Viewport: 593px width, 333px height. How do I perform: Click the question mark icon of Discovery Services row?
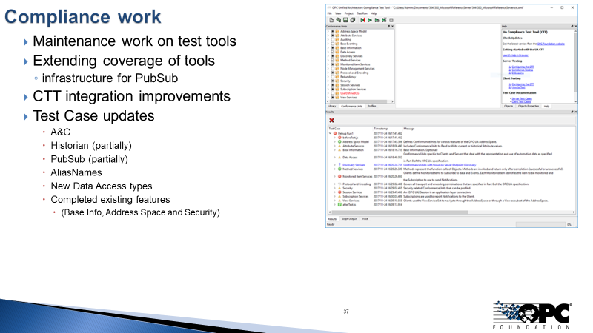pos(339,165)
